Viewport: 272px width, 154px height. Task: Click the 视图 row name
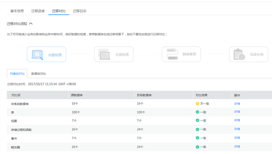pos(14,121)
